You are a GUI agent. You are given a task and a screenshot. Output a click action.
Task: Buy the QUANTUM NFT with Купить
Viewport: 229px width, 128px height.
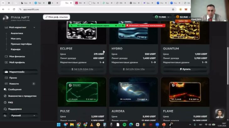pyautogui.click(x=185, y=69)
